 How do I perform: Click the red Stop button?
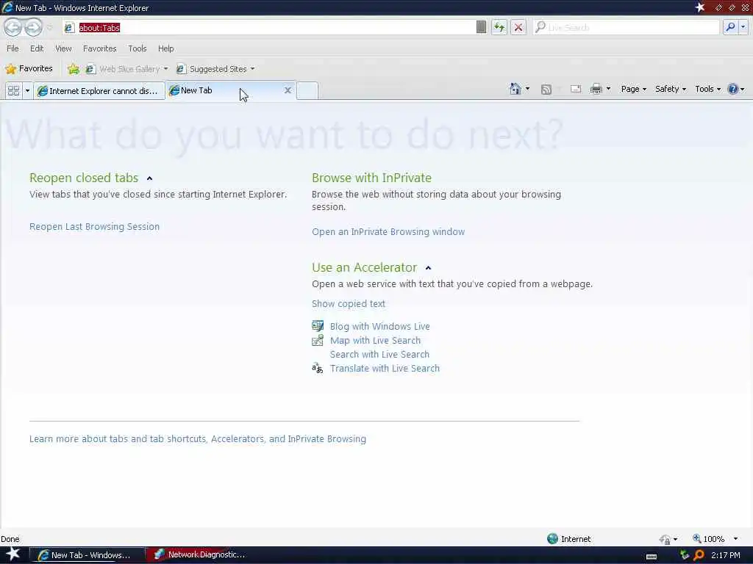(x=518, y=27)
